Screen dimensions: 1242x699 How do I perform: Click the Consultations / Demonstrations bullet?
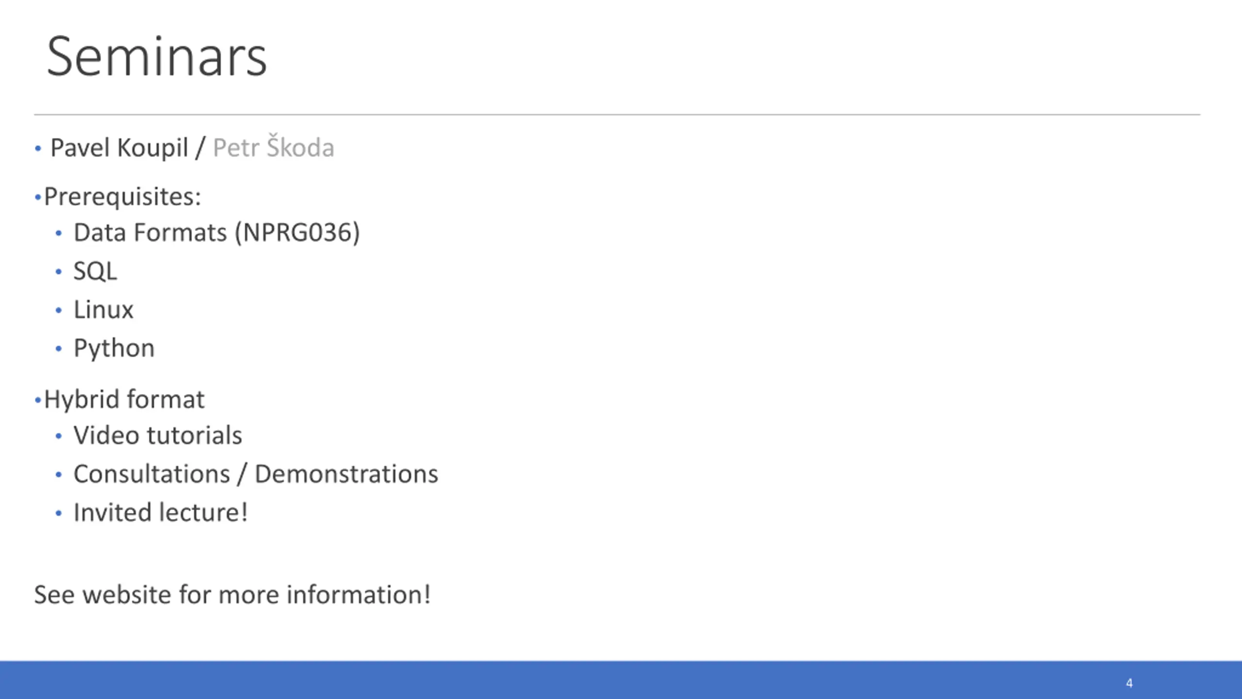(256, 474)
